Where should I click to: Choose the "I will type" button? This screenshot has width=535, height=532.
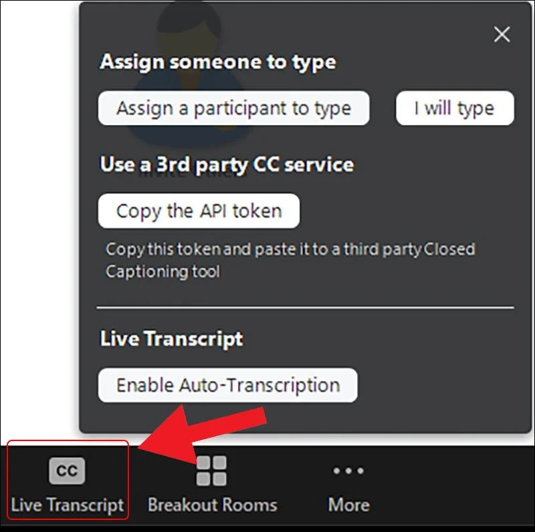pyautogui.click(x=455, y=109)
